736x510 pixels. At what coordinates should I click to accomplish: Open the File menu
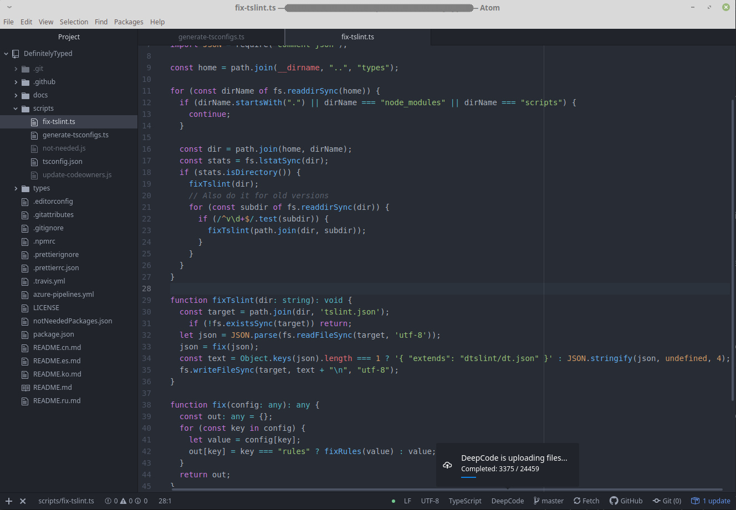click(8, 22)
